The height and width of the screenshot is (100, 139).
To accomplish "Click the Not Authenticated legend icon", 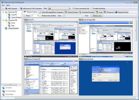I will (3, 91).
